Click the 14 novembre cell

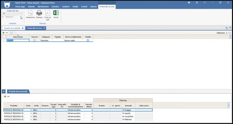click(x=128, y=117)
